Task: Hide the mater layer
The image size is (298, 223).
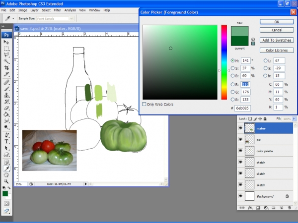Action: click(x=240, y=128)
